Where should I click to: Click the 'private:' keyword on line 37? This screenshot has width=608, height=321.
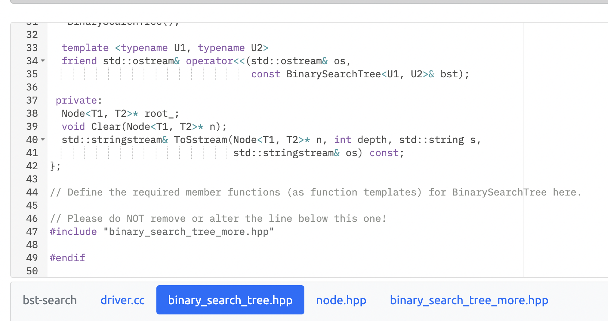(x=79, y=100)
